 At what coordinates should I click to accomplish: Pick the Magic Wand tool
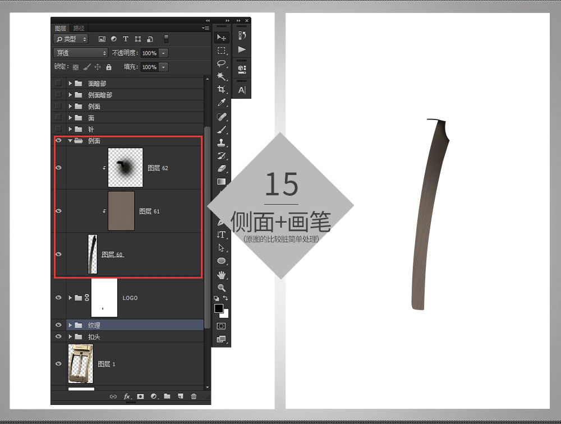[x=222, y=76]
